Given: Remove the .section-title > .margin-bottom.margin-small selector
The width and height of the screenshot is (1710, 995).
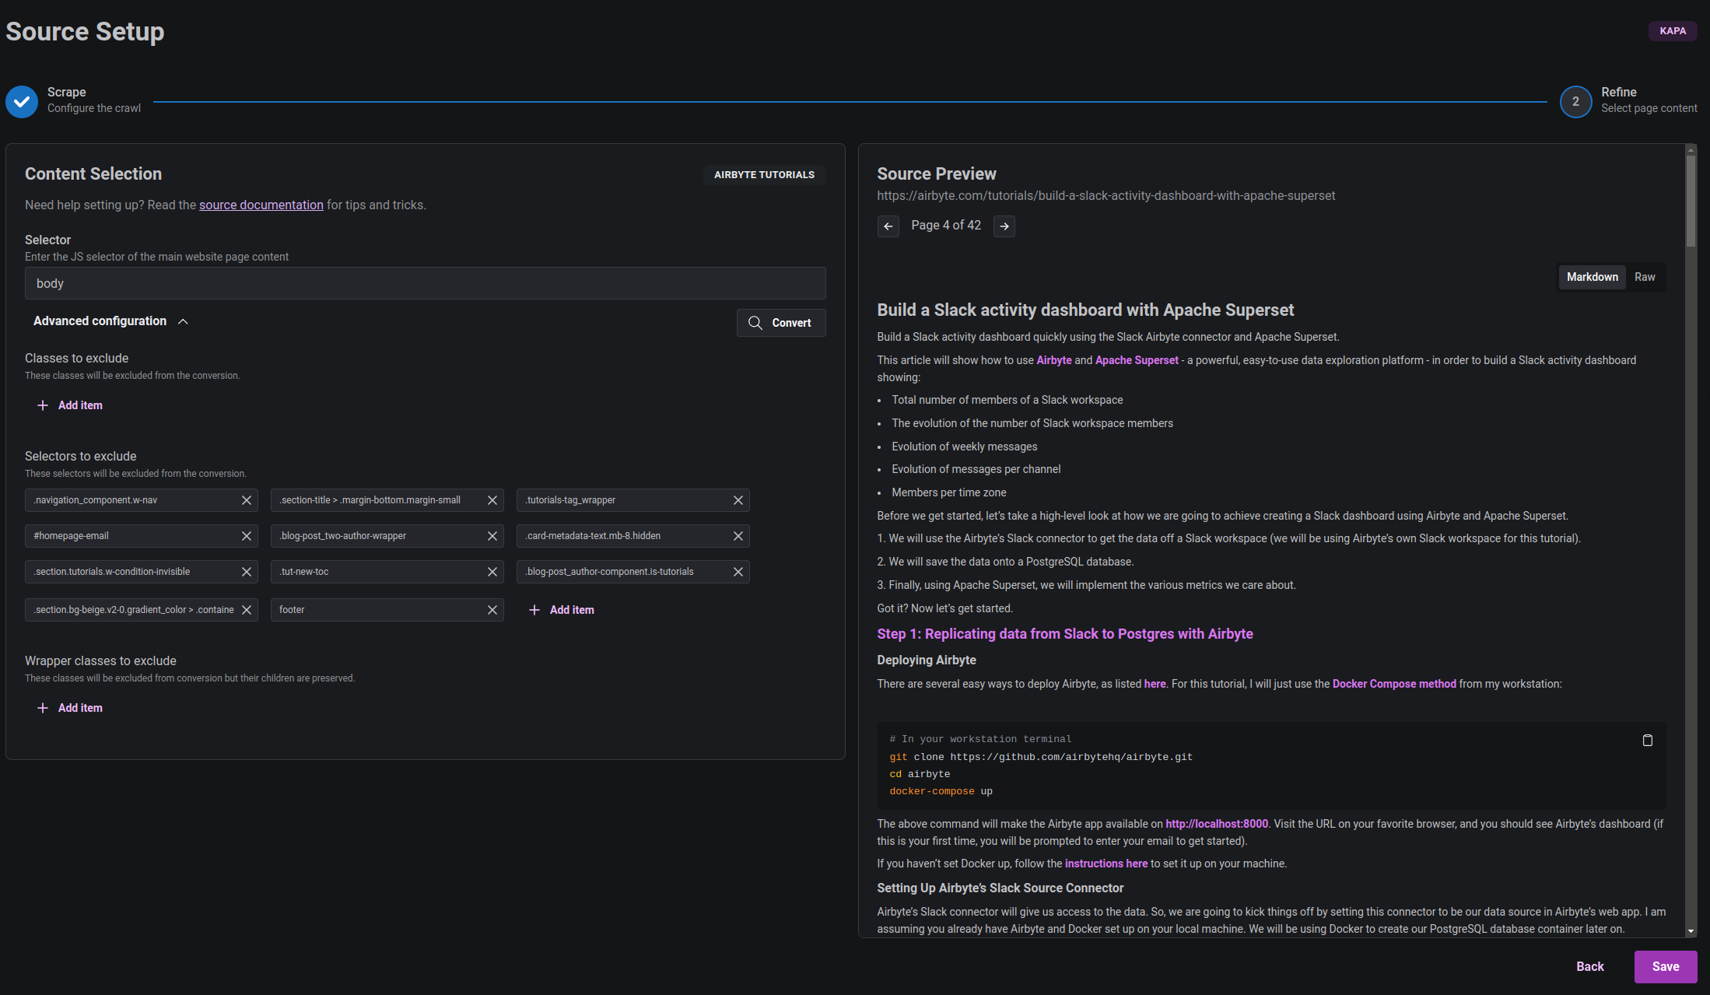Looking at the screenshot, I should (x=492, y=500).
